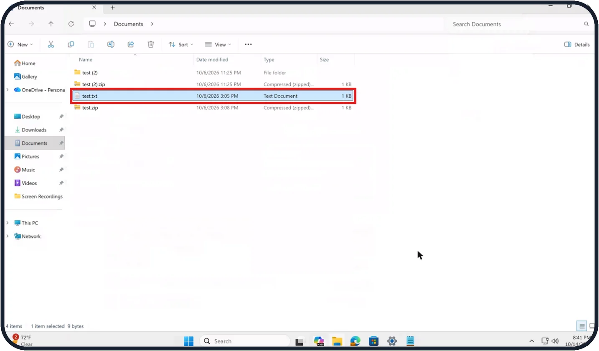This screenshot has height=351, width=599.
Task: Open the Sort dropdown menu
Action: pos(181,44)
